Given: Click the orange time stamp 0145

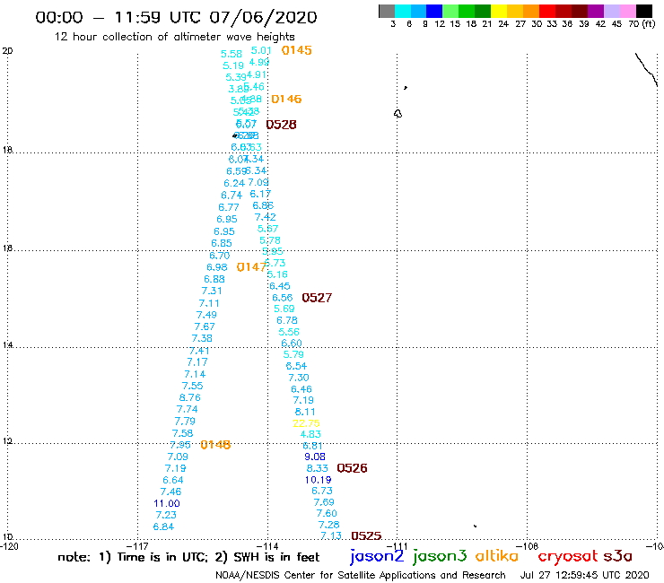Looking at the screenshot, I should click(296, 50).
